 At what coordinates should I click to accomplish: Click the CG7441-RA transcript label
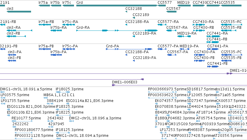click(217, 33)
